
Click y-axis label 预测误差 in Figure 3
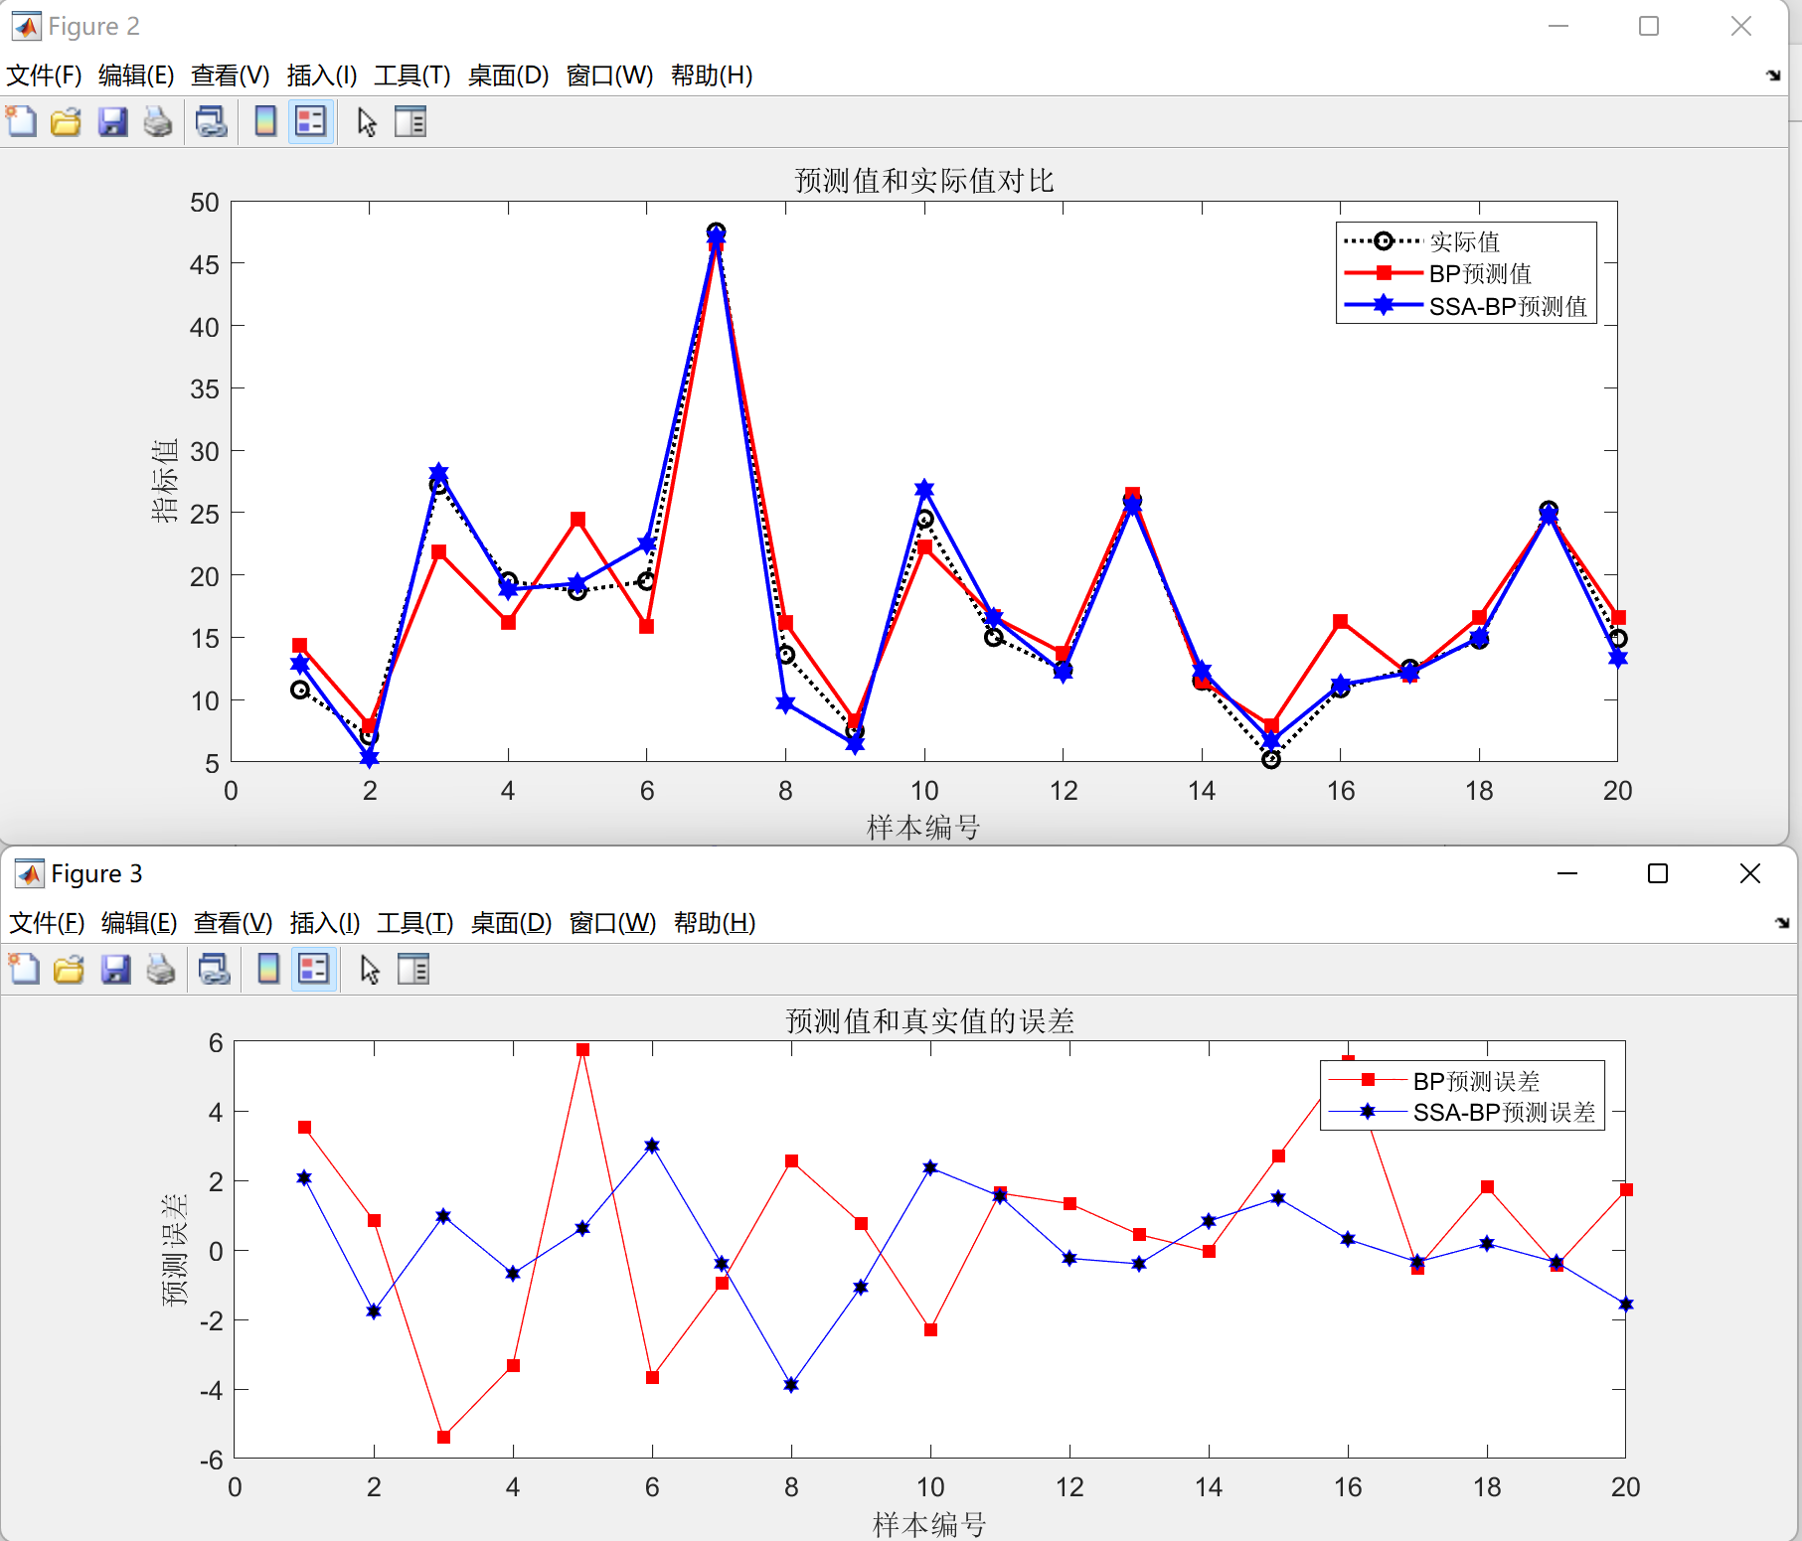[x=174, y=1250]
